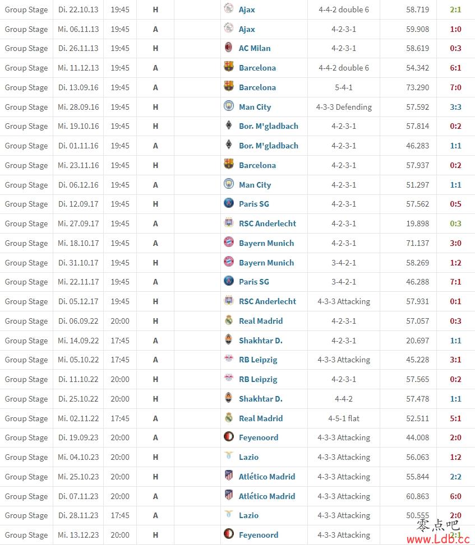The width and height of the screenshot is (475, 545).
Task: Click the Shakhtar D. crest on 14.09.22 row
Action: pyautogui.click(x=229, y=339)
